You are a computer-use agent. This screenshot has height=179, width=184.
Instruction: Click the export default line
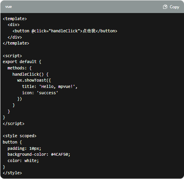tap(22, 62)
